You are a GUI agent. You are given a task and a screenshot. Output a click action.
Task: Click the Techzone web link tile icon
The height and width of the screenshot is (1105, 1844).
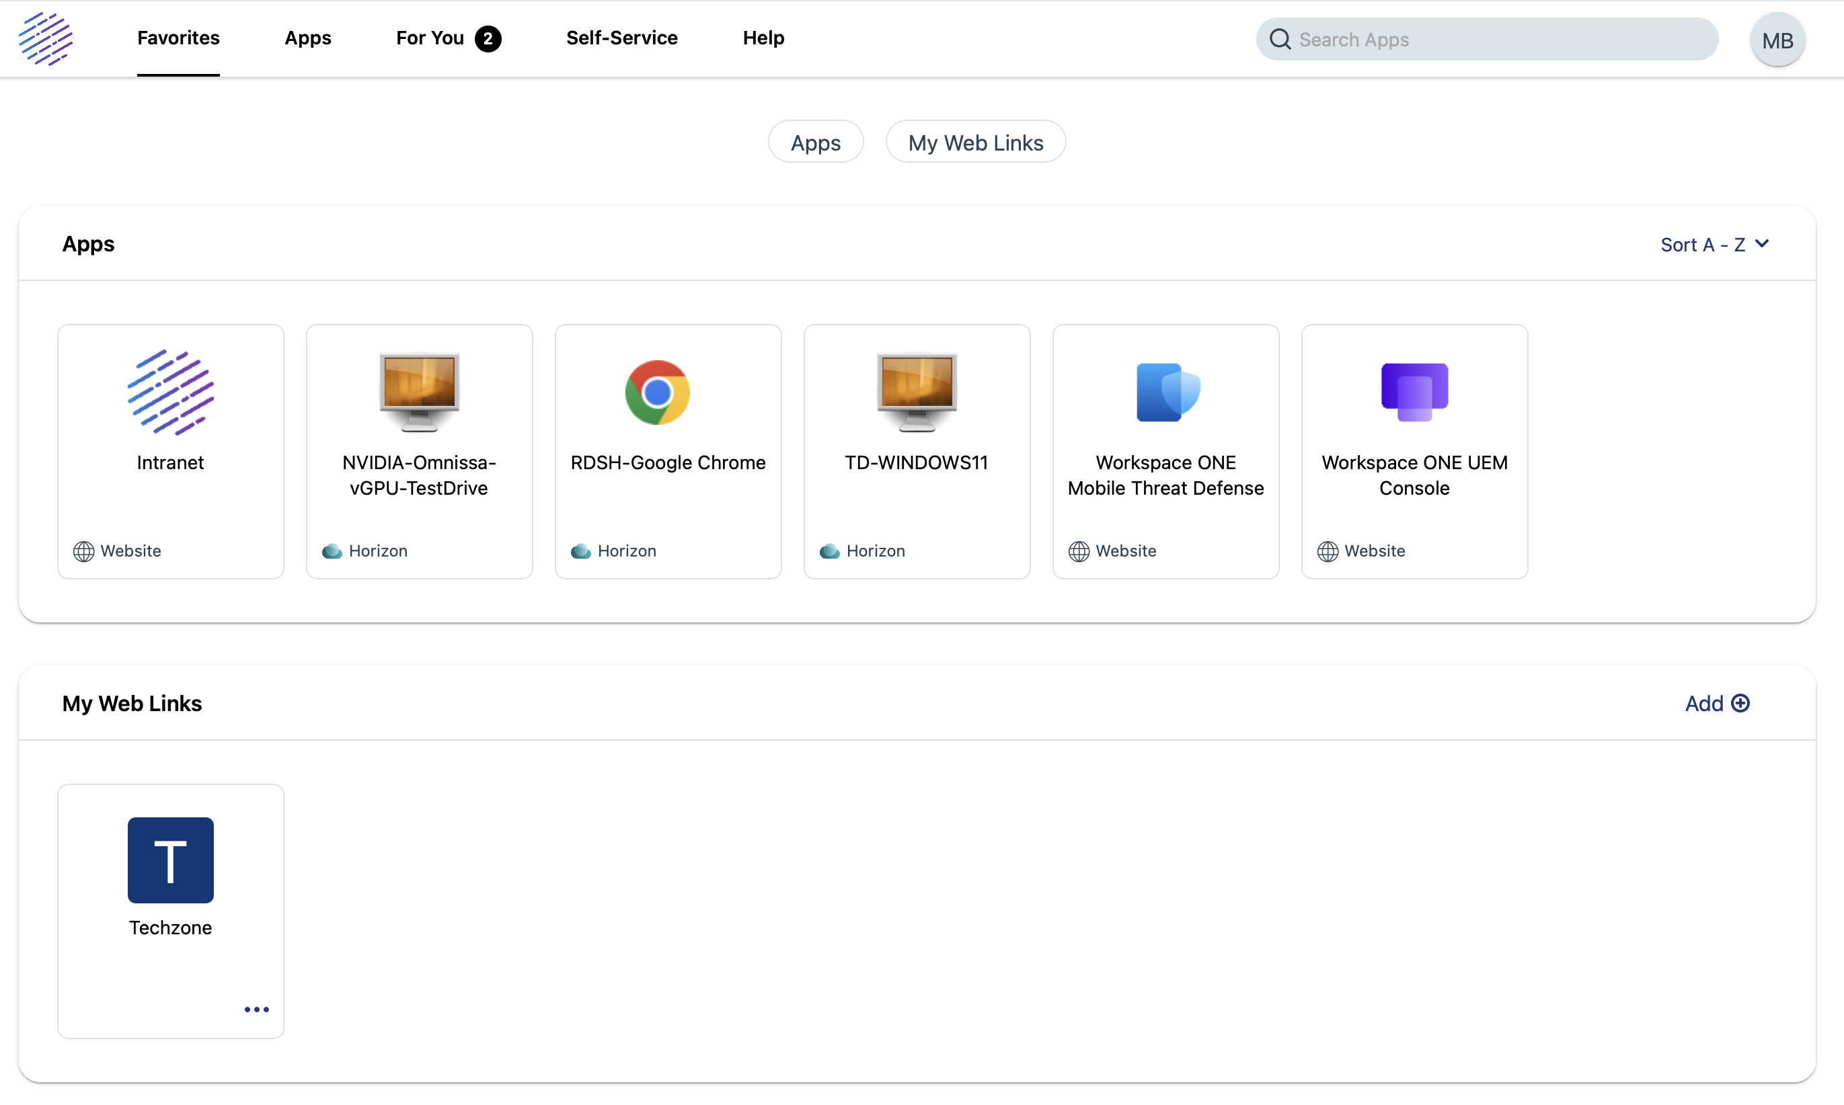click(171, 860)
